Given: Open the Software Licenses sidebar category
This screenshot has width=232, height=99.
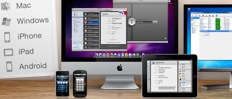Looking at the screenshot, I should pos(77,17).
